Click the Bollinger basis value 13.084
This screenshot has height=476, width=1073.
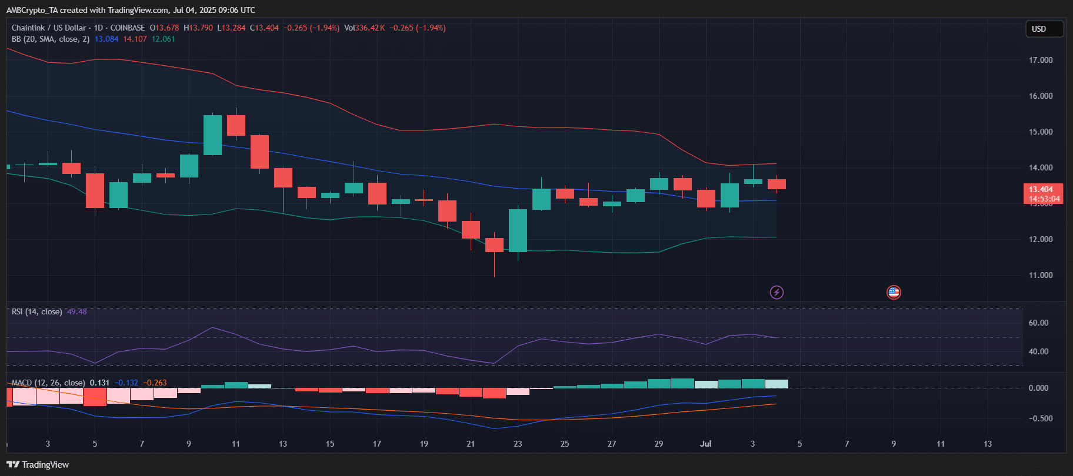pyautogui.click(x=106, y=39)
